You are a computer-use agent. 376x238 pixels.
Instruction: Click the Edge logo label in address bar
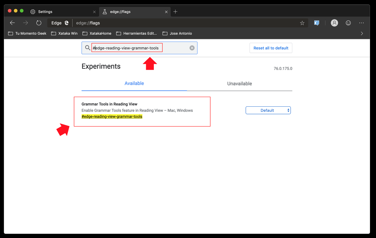point(60,23)
